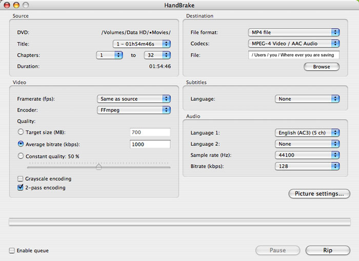The width and height of the screenshot is (359, 261).
Task: Click the DVD path /Volumes/Data HD/•Movies/
Action: (x=136, y=32)
